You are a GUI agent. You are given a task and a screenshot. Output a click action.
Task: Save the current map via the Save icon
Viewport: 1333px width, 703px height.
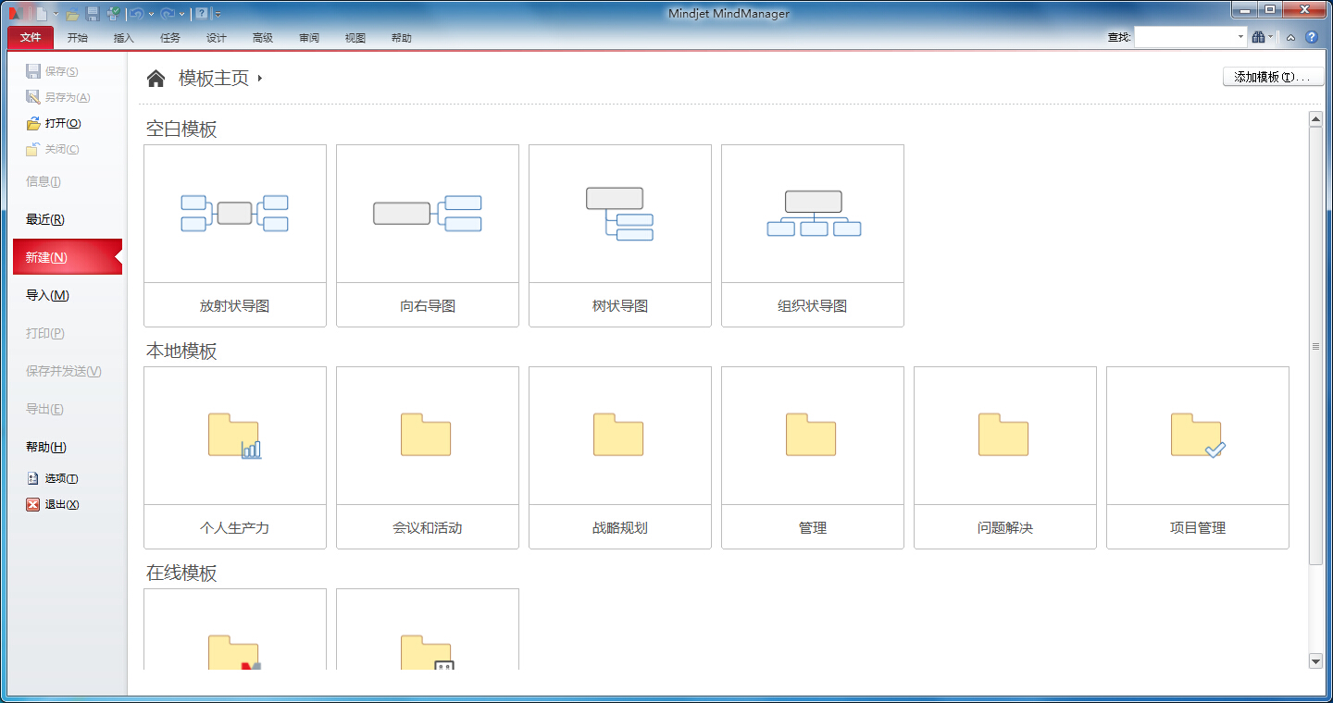(x=92, y=13)
